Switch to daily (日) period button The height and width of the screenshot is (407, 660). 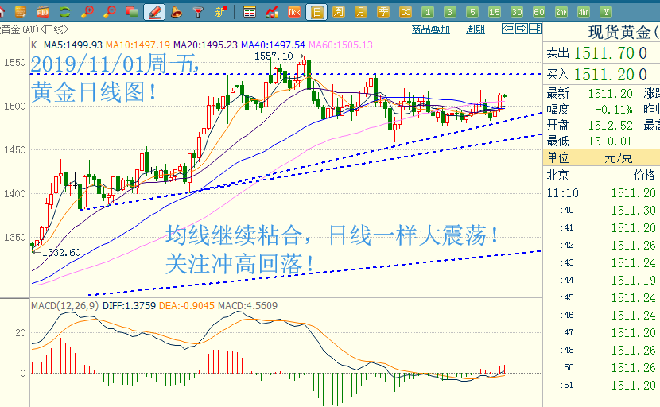click(x=316, y=12)
